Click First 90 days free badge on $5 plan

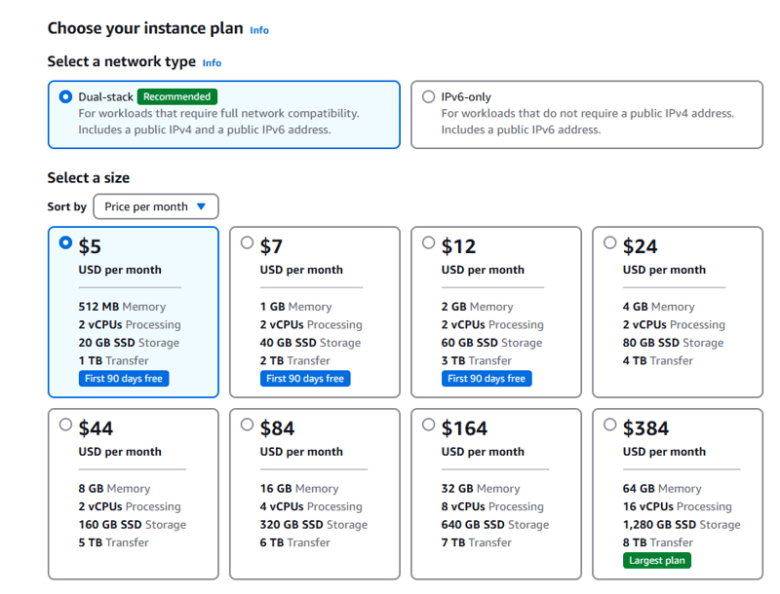(x=124, y=378)
